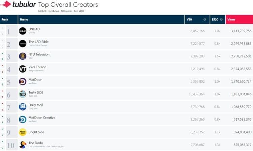Image resolution: width=253 pixels, height=151 pixels.
Task: Click the UNILAD avatar icon
Action: (23, 31)
